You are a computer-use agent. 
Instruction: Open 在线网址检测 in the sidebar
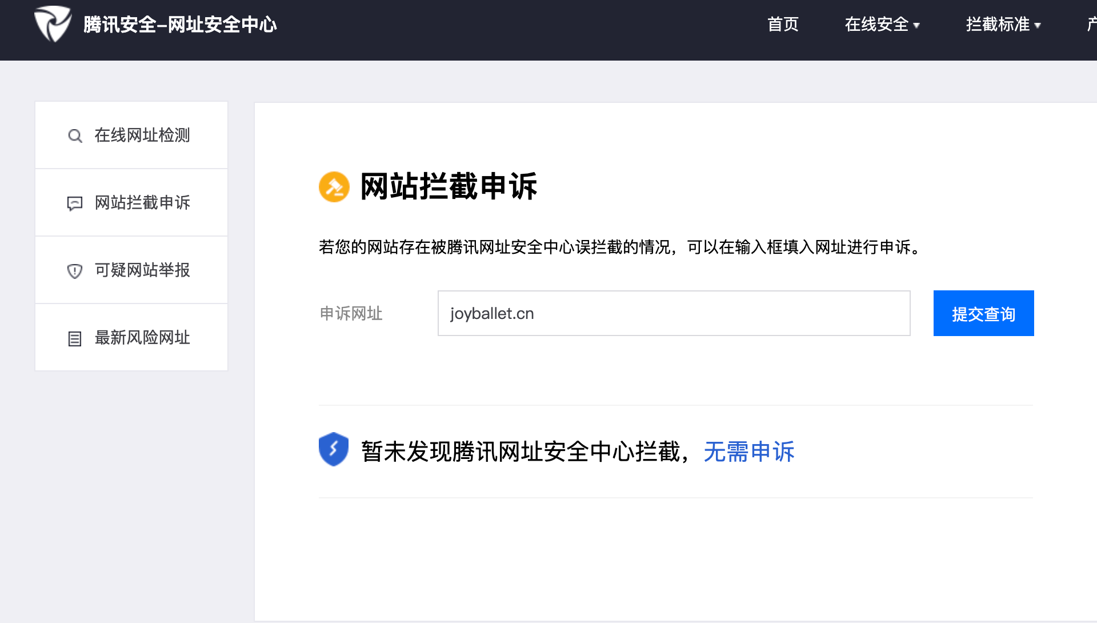click(x=142, y=135)
